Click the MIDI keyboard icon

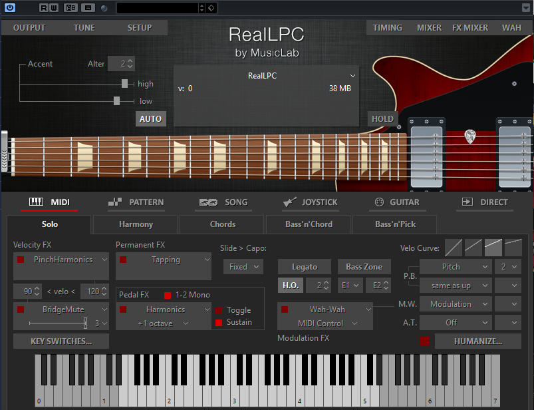coord(36,202)
